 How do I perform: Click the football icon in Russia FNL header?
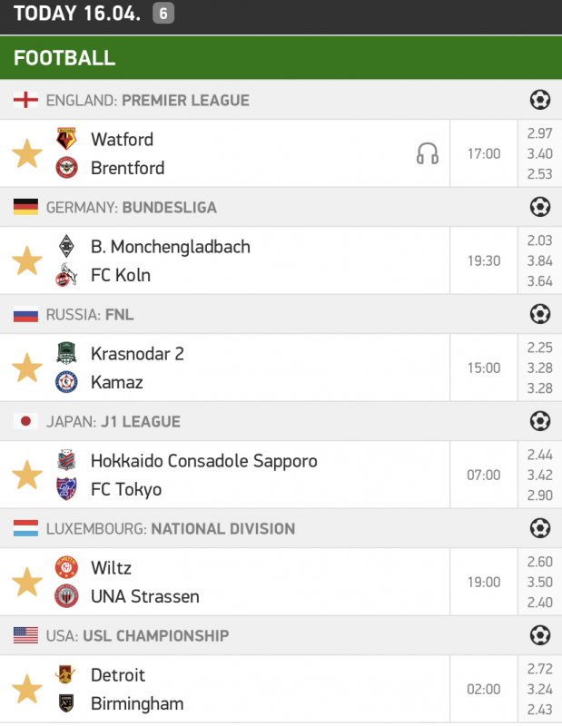point(540,314)
